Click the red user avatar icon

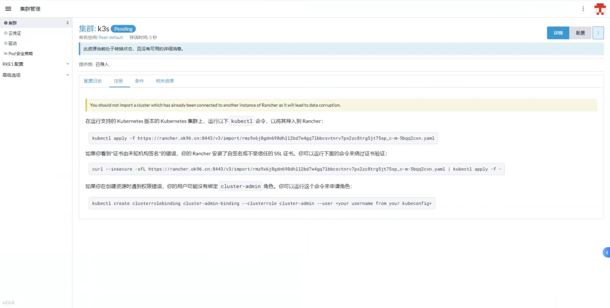tap(599, 9)
